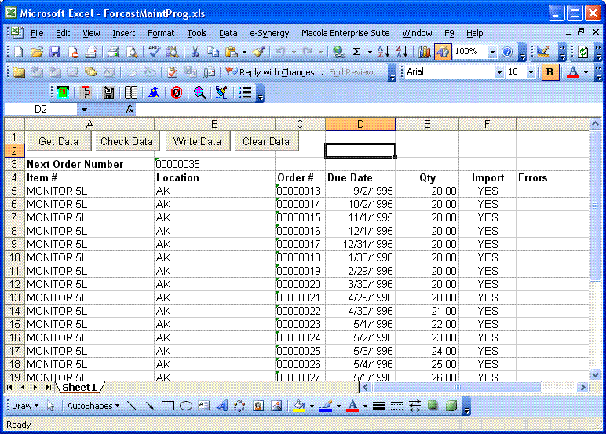Select the column D header
This screenshot has height=434, width=606.
coord(360,124)
